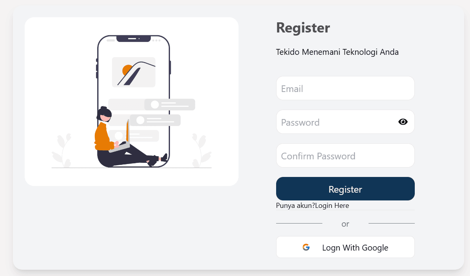
Task: Focus the Email input field
Action: (x=345, y=88)
